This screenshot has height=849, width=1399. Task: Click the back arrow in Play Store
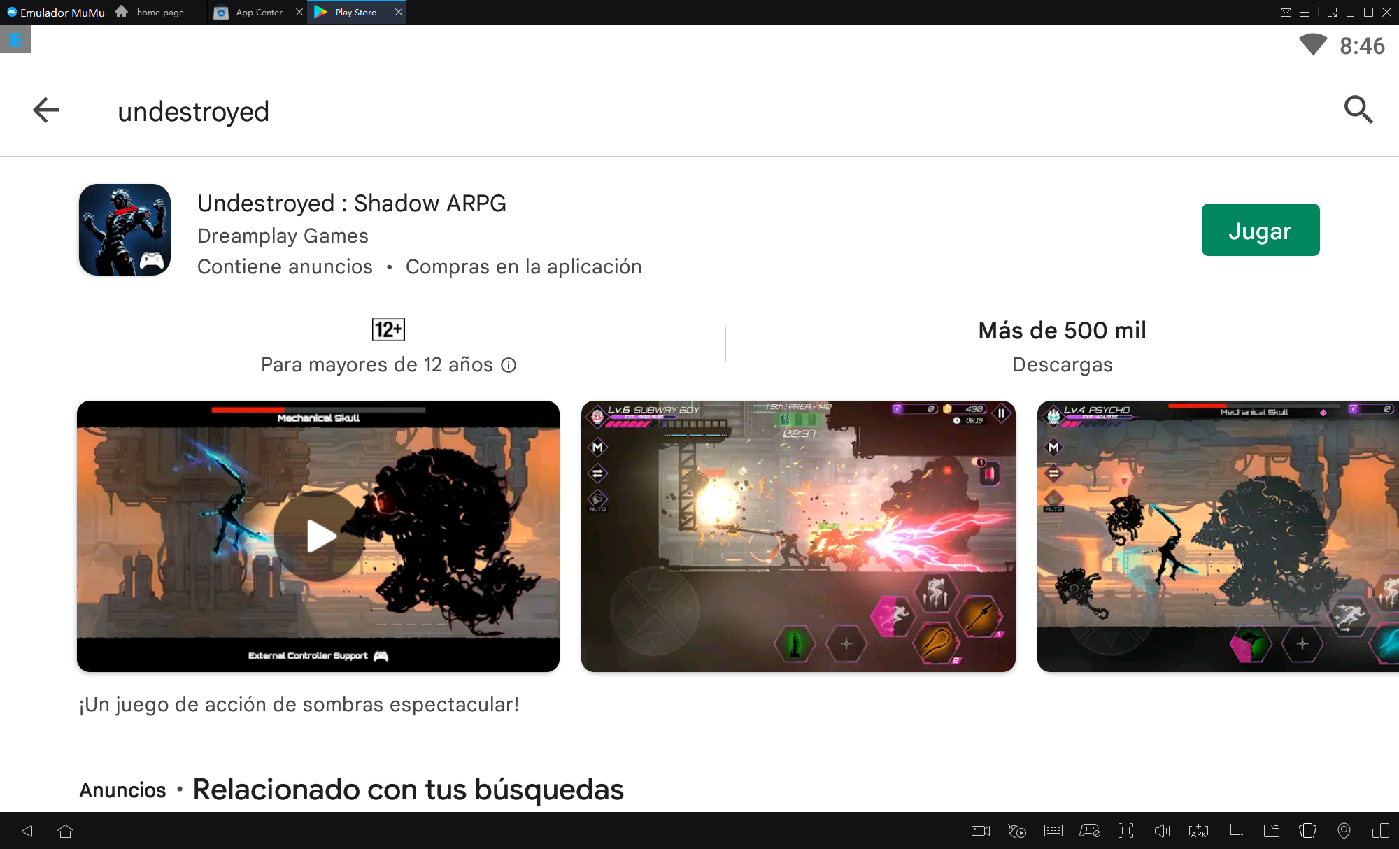pyautogui.click(x=46, y=110)
